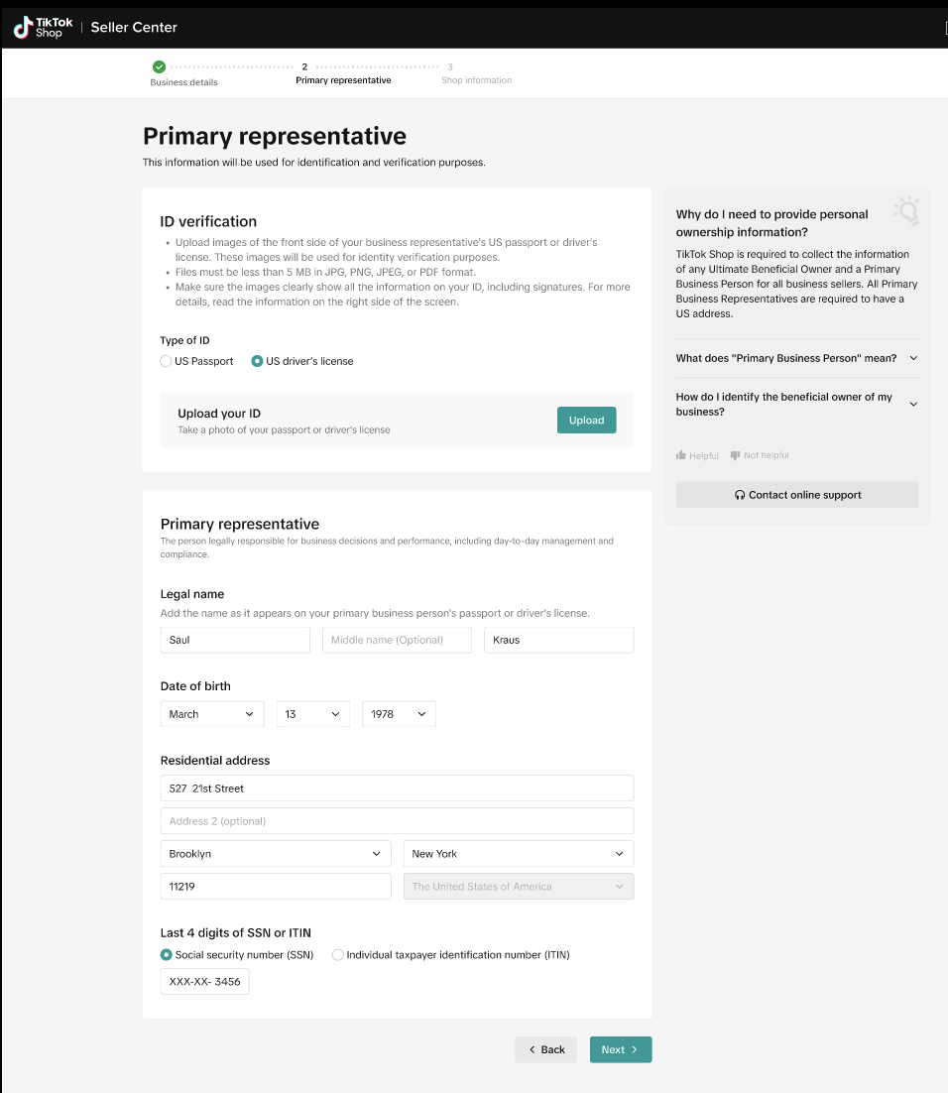Select the US driver's license radio option

pos(258,361)
